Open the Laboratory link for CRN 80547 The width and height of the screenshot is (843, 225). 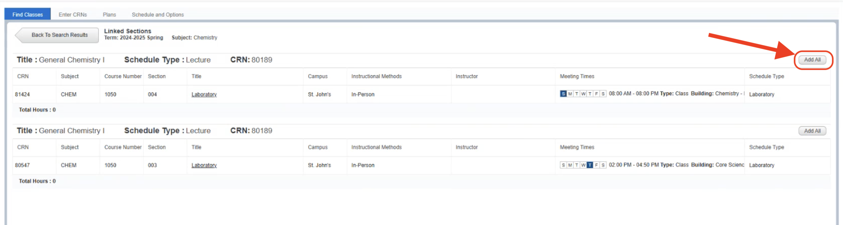pyautogui.click(x=204, y=165)
